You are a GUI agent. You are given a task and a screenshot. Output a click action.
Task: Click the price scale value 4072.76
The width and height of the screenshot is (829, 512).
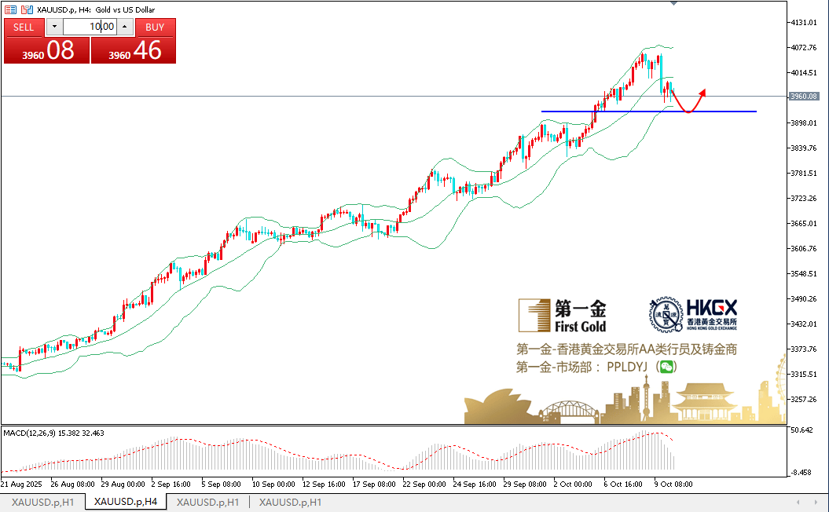804,48
